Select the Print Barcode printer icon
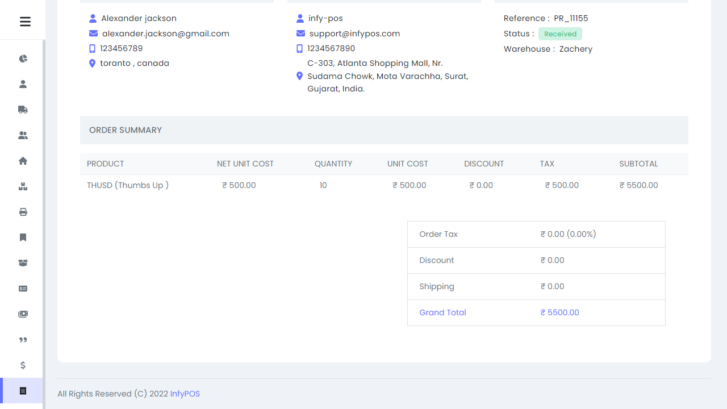The width and height of the screenshot is (727, 409). click(x=23, y=212)
